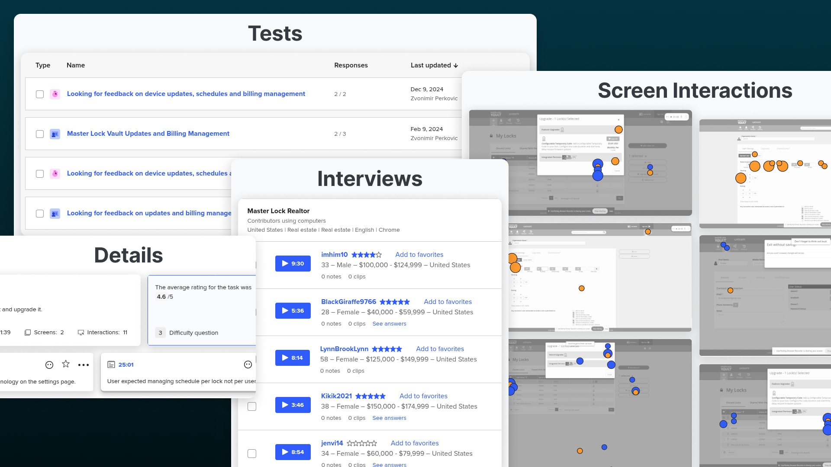831x467 pixels.
Task: See answers from Kikik2021
Action: pos(390,418)
